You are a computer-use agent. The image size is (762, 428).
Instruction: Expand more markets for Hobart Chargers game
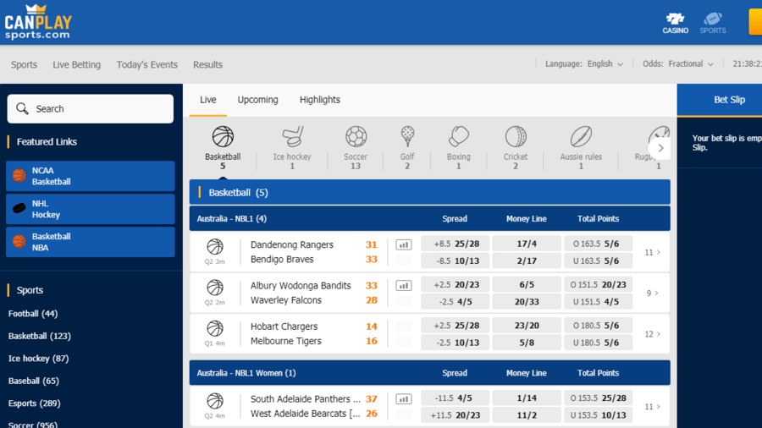point(652,334)
